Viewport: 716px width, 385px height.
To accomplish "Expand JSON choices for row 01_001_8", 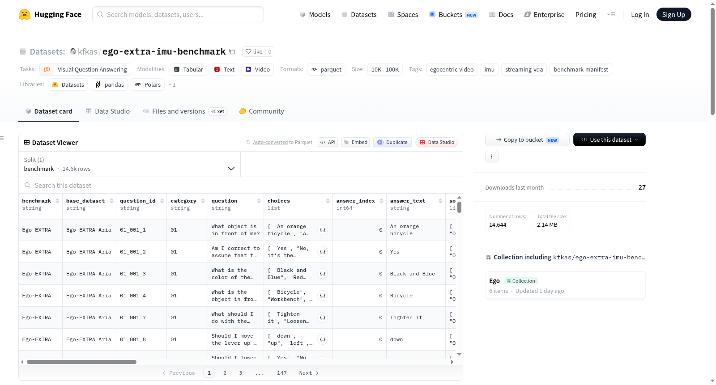I will tap(323, 339).
